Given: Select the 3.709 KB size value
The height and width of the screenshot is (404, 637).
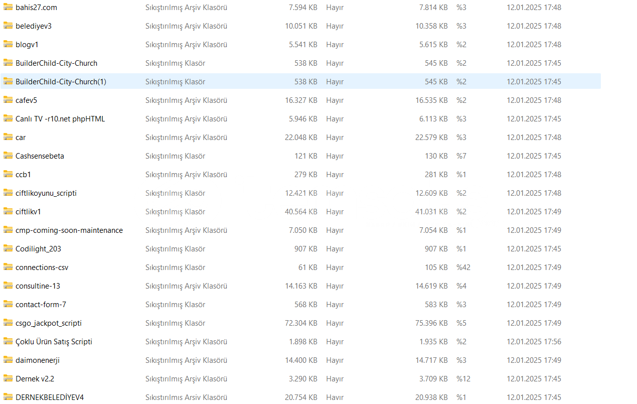Looking at the screenshot, I should tap(433, 379).
